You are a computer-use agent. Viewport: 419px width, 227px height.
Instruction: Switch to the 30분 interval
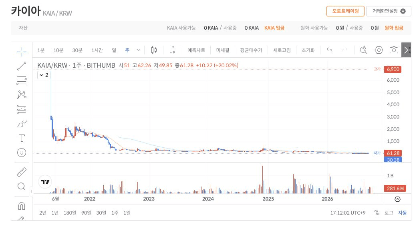click(77, 50)
